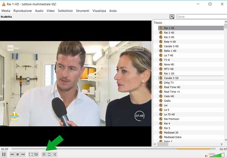
Task: Select Rai 4 channel
Action: [191, 124]
